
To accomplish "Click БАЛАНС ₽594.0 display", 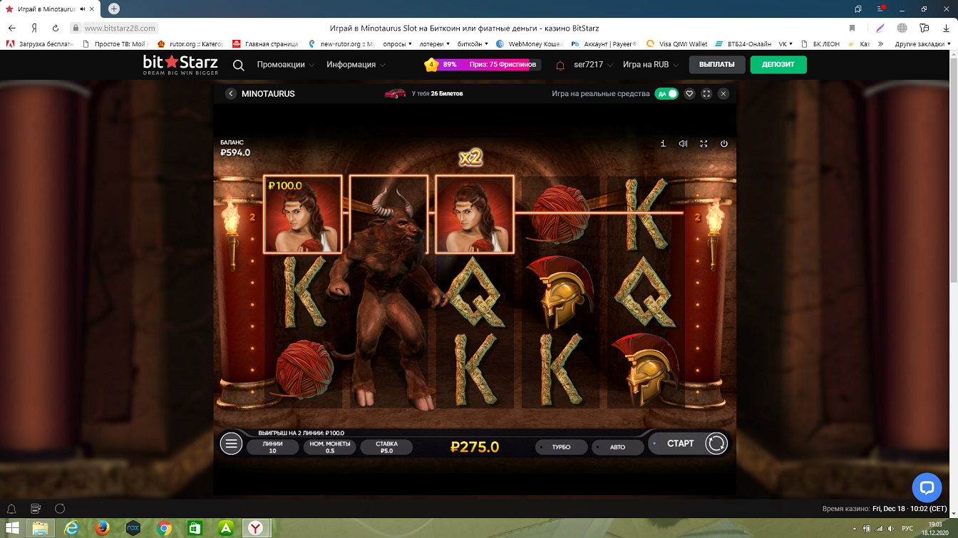I will [235, 148].
